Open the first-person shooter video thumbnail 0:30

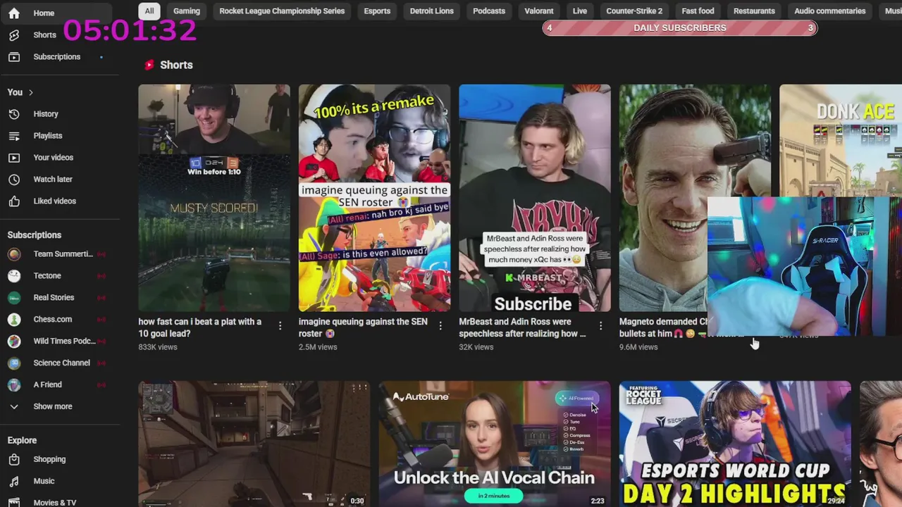(x=254, y=444)
